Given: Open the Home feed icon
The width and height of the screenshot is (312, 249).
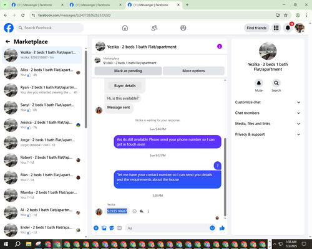Looking at the screenshot, I should tap(125, 28).
